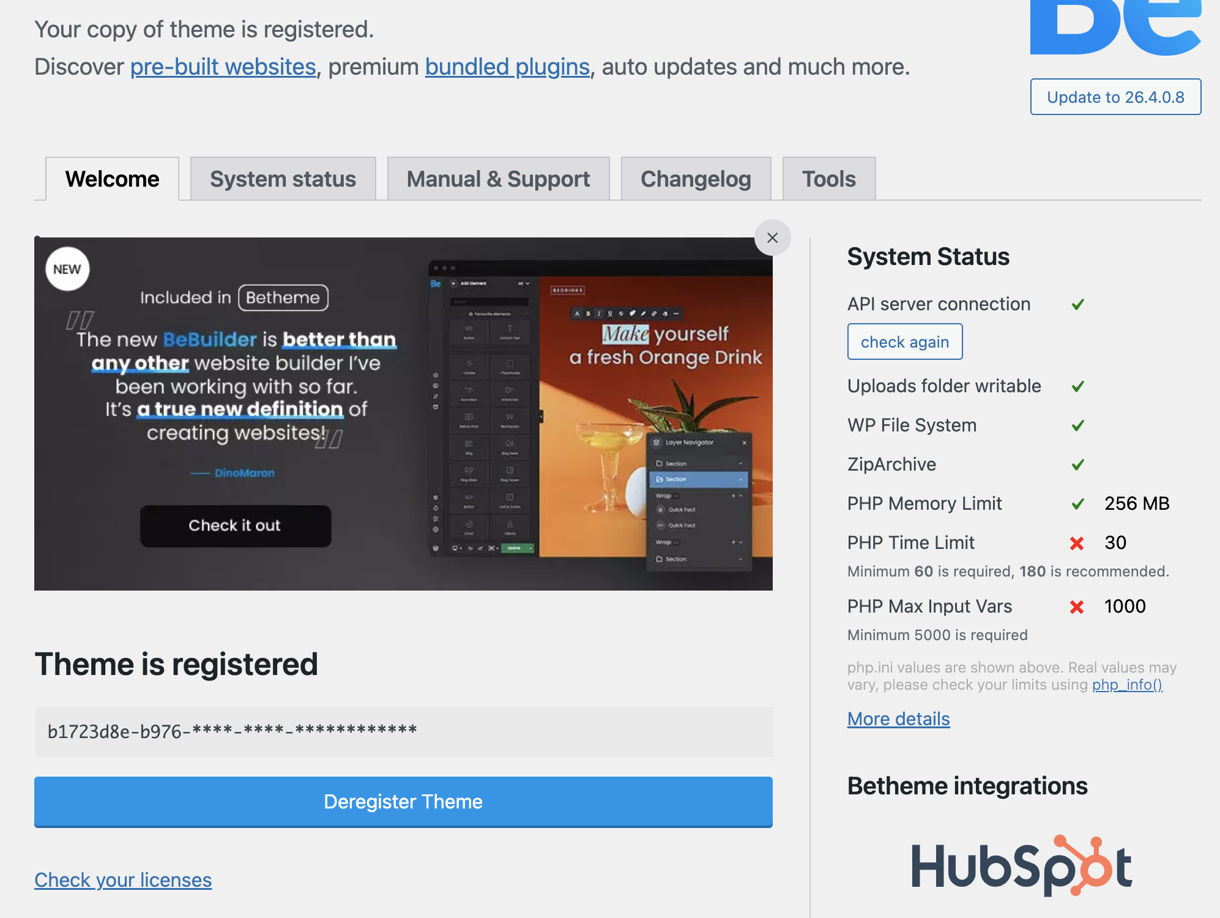Screen dimensions: 1220x918
Task: Click the '256 MB' memory limit value
Action: pos(1137,503)
